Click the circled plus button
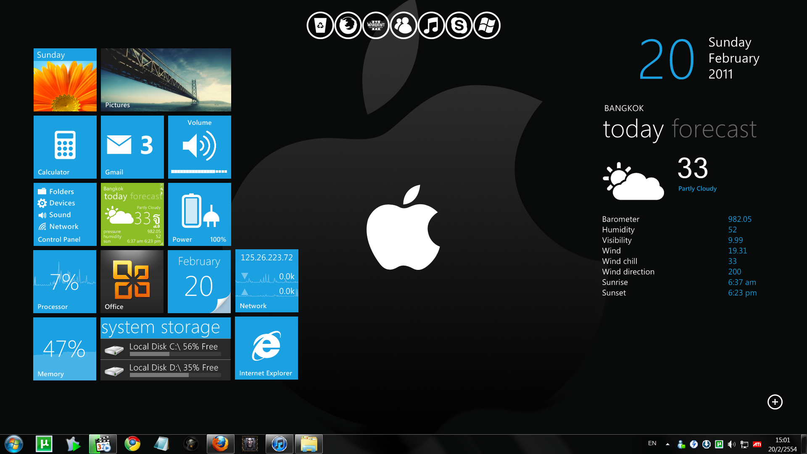Image resolution: width=807 pixels, height=454 pixels. click(775, 402)
